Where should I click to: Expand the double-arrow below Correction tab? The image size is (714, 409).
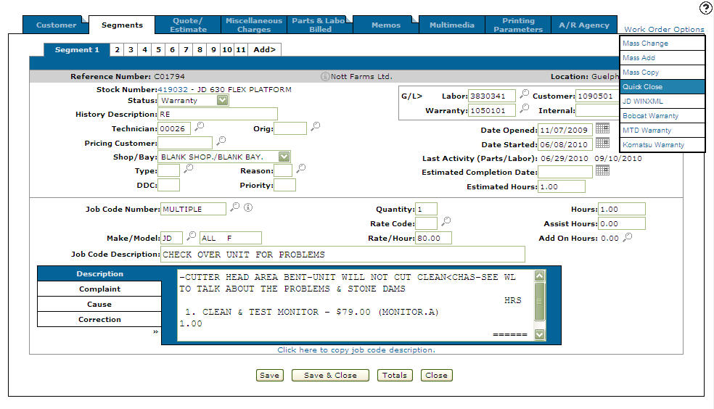[x=155, y=331]
